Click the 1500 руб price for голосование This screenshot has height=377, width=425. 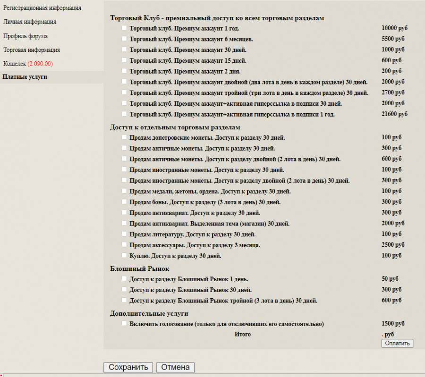(393, 323)
